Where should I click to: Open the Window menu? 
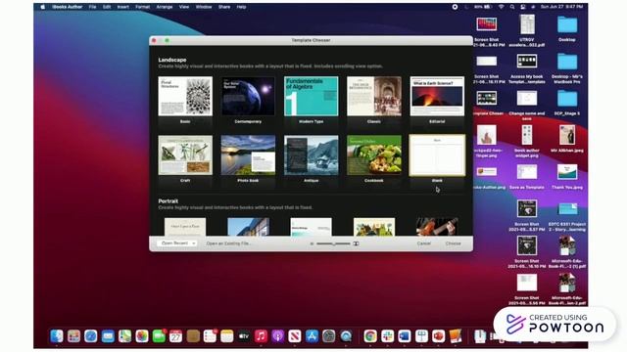(204, 7)
